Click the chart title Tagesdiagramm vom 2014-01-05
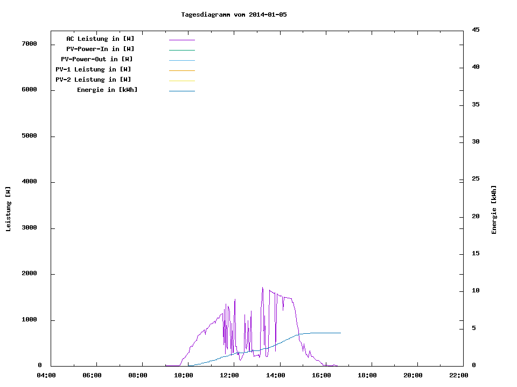517x387 pixels. [x=234, y=15]
